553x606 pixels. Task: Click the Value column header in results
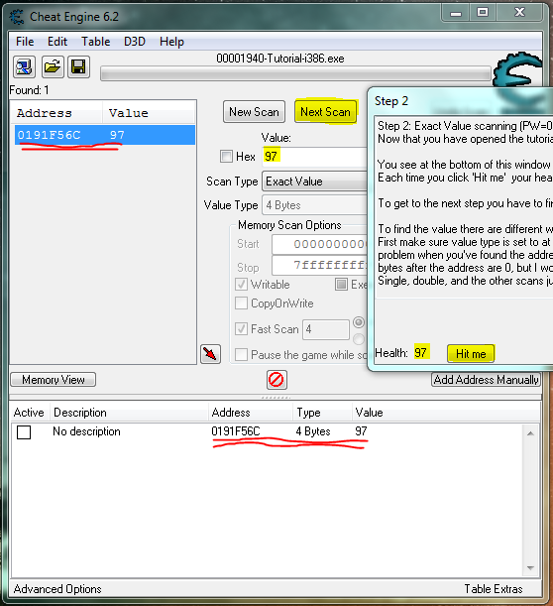coord(150,113)
